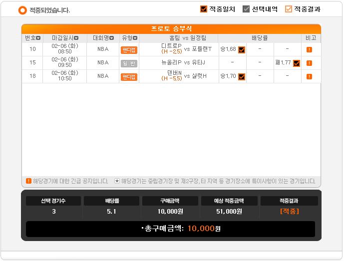
Task: Click the [적중] result link
Action: pos(290,211)
